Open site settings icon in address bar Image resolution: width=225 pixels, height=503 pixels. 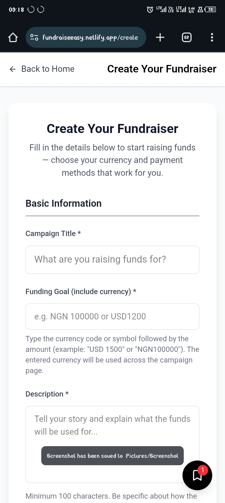pyautogui.click(x=34, y=37)
